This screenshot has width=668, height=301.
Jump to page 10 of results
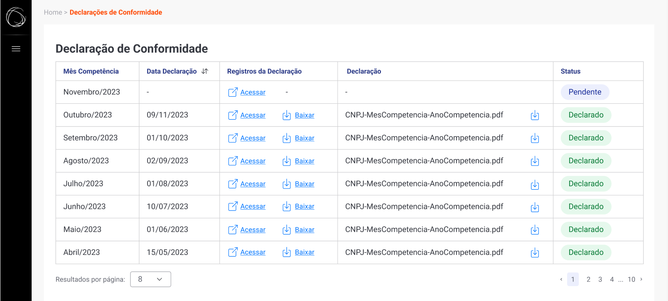coord(631,279)
